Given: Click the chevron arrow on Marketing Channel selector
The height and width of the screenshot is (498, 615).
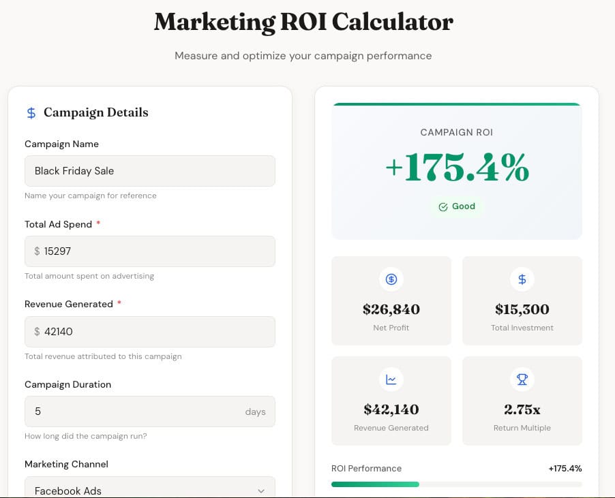Looking at the screenshot, I should coord(260,490).
